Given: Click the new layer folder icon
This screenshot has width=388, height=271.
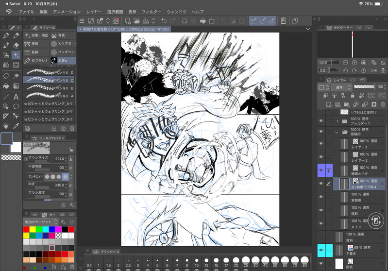Looking at the screenshot, I should [347, 104].
